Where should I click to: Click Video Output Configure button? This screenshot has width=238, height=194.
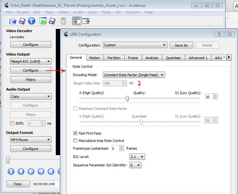[31, 70]
